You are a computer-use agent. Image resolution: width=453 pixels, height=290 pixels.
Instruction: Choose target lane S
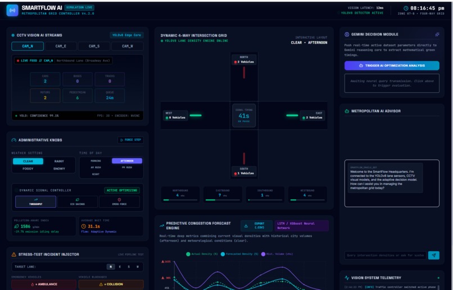[129, 267]
